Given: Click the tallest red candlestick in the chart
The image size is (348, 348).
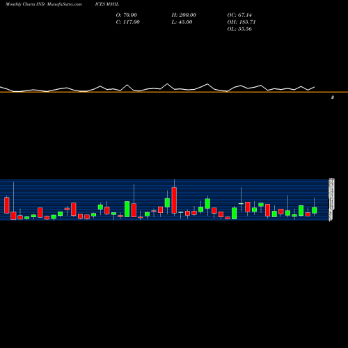Looking at the screenshot, I should [x=174, y=200].
